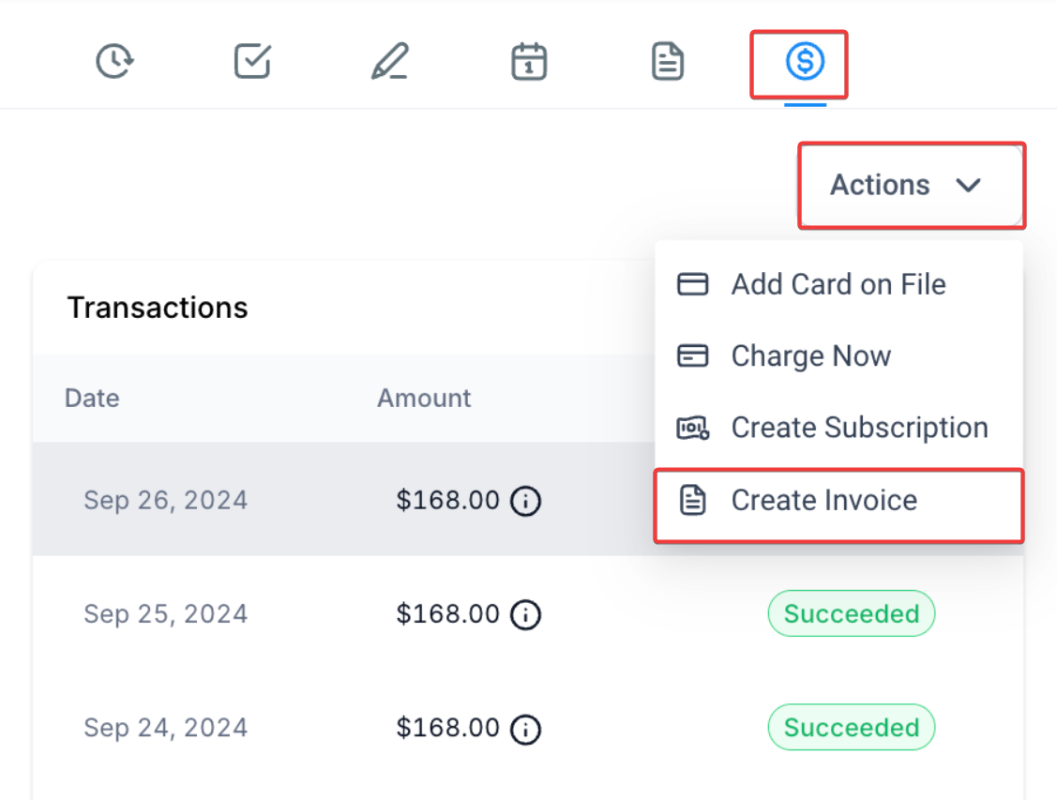Sort by the Date column header
1057x800 pixels.
coord(92,398)
